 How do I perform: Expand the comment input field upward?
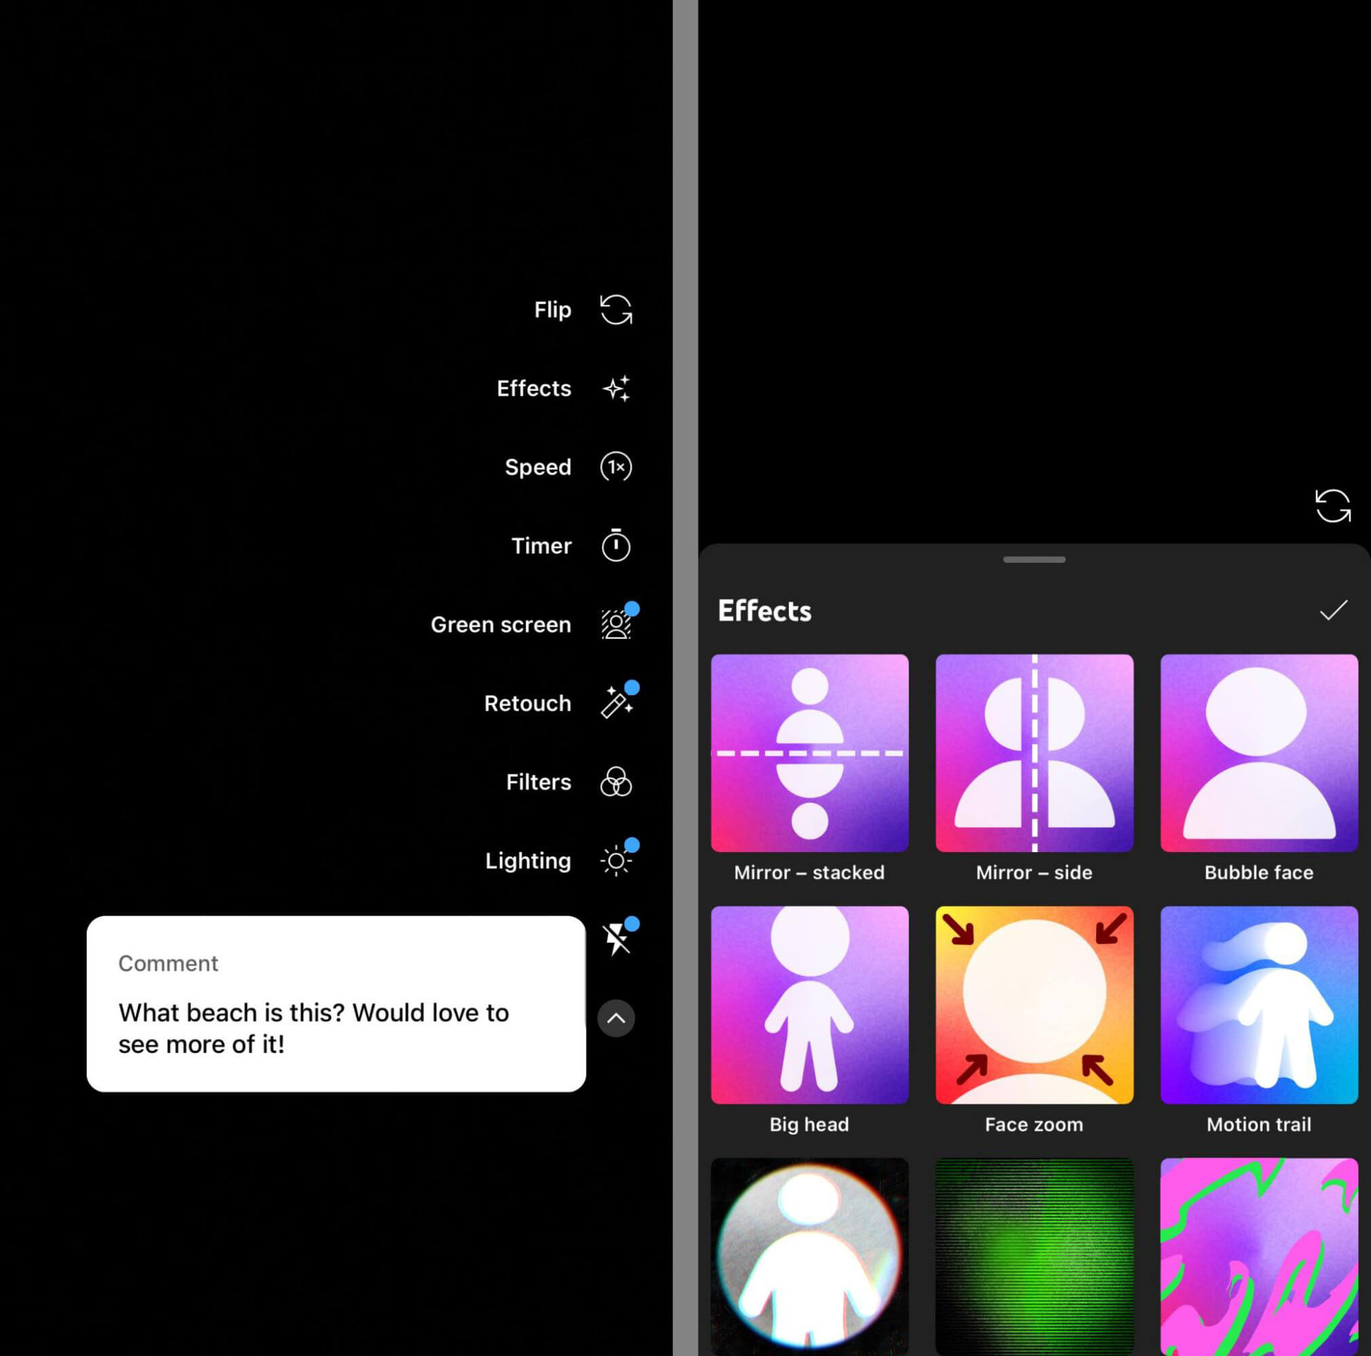click(616, 1018)
